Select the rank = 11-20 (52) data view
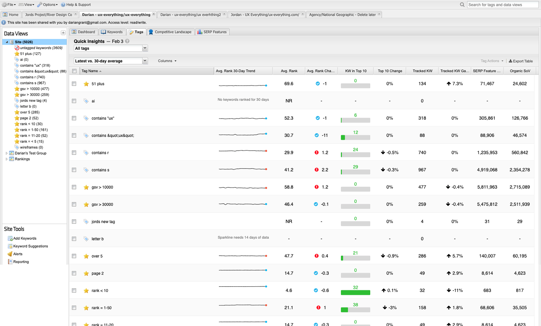The image size is (541, 326). (x=34, y=136)
